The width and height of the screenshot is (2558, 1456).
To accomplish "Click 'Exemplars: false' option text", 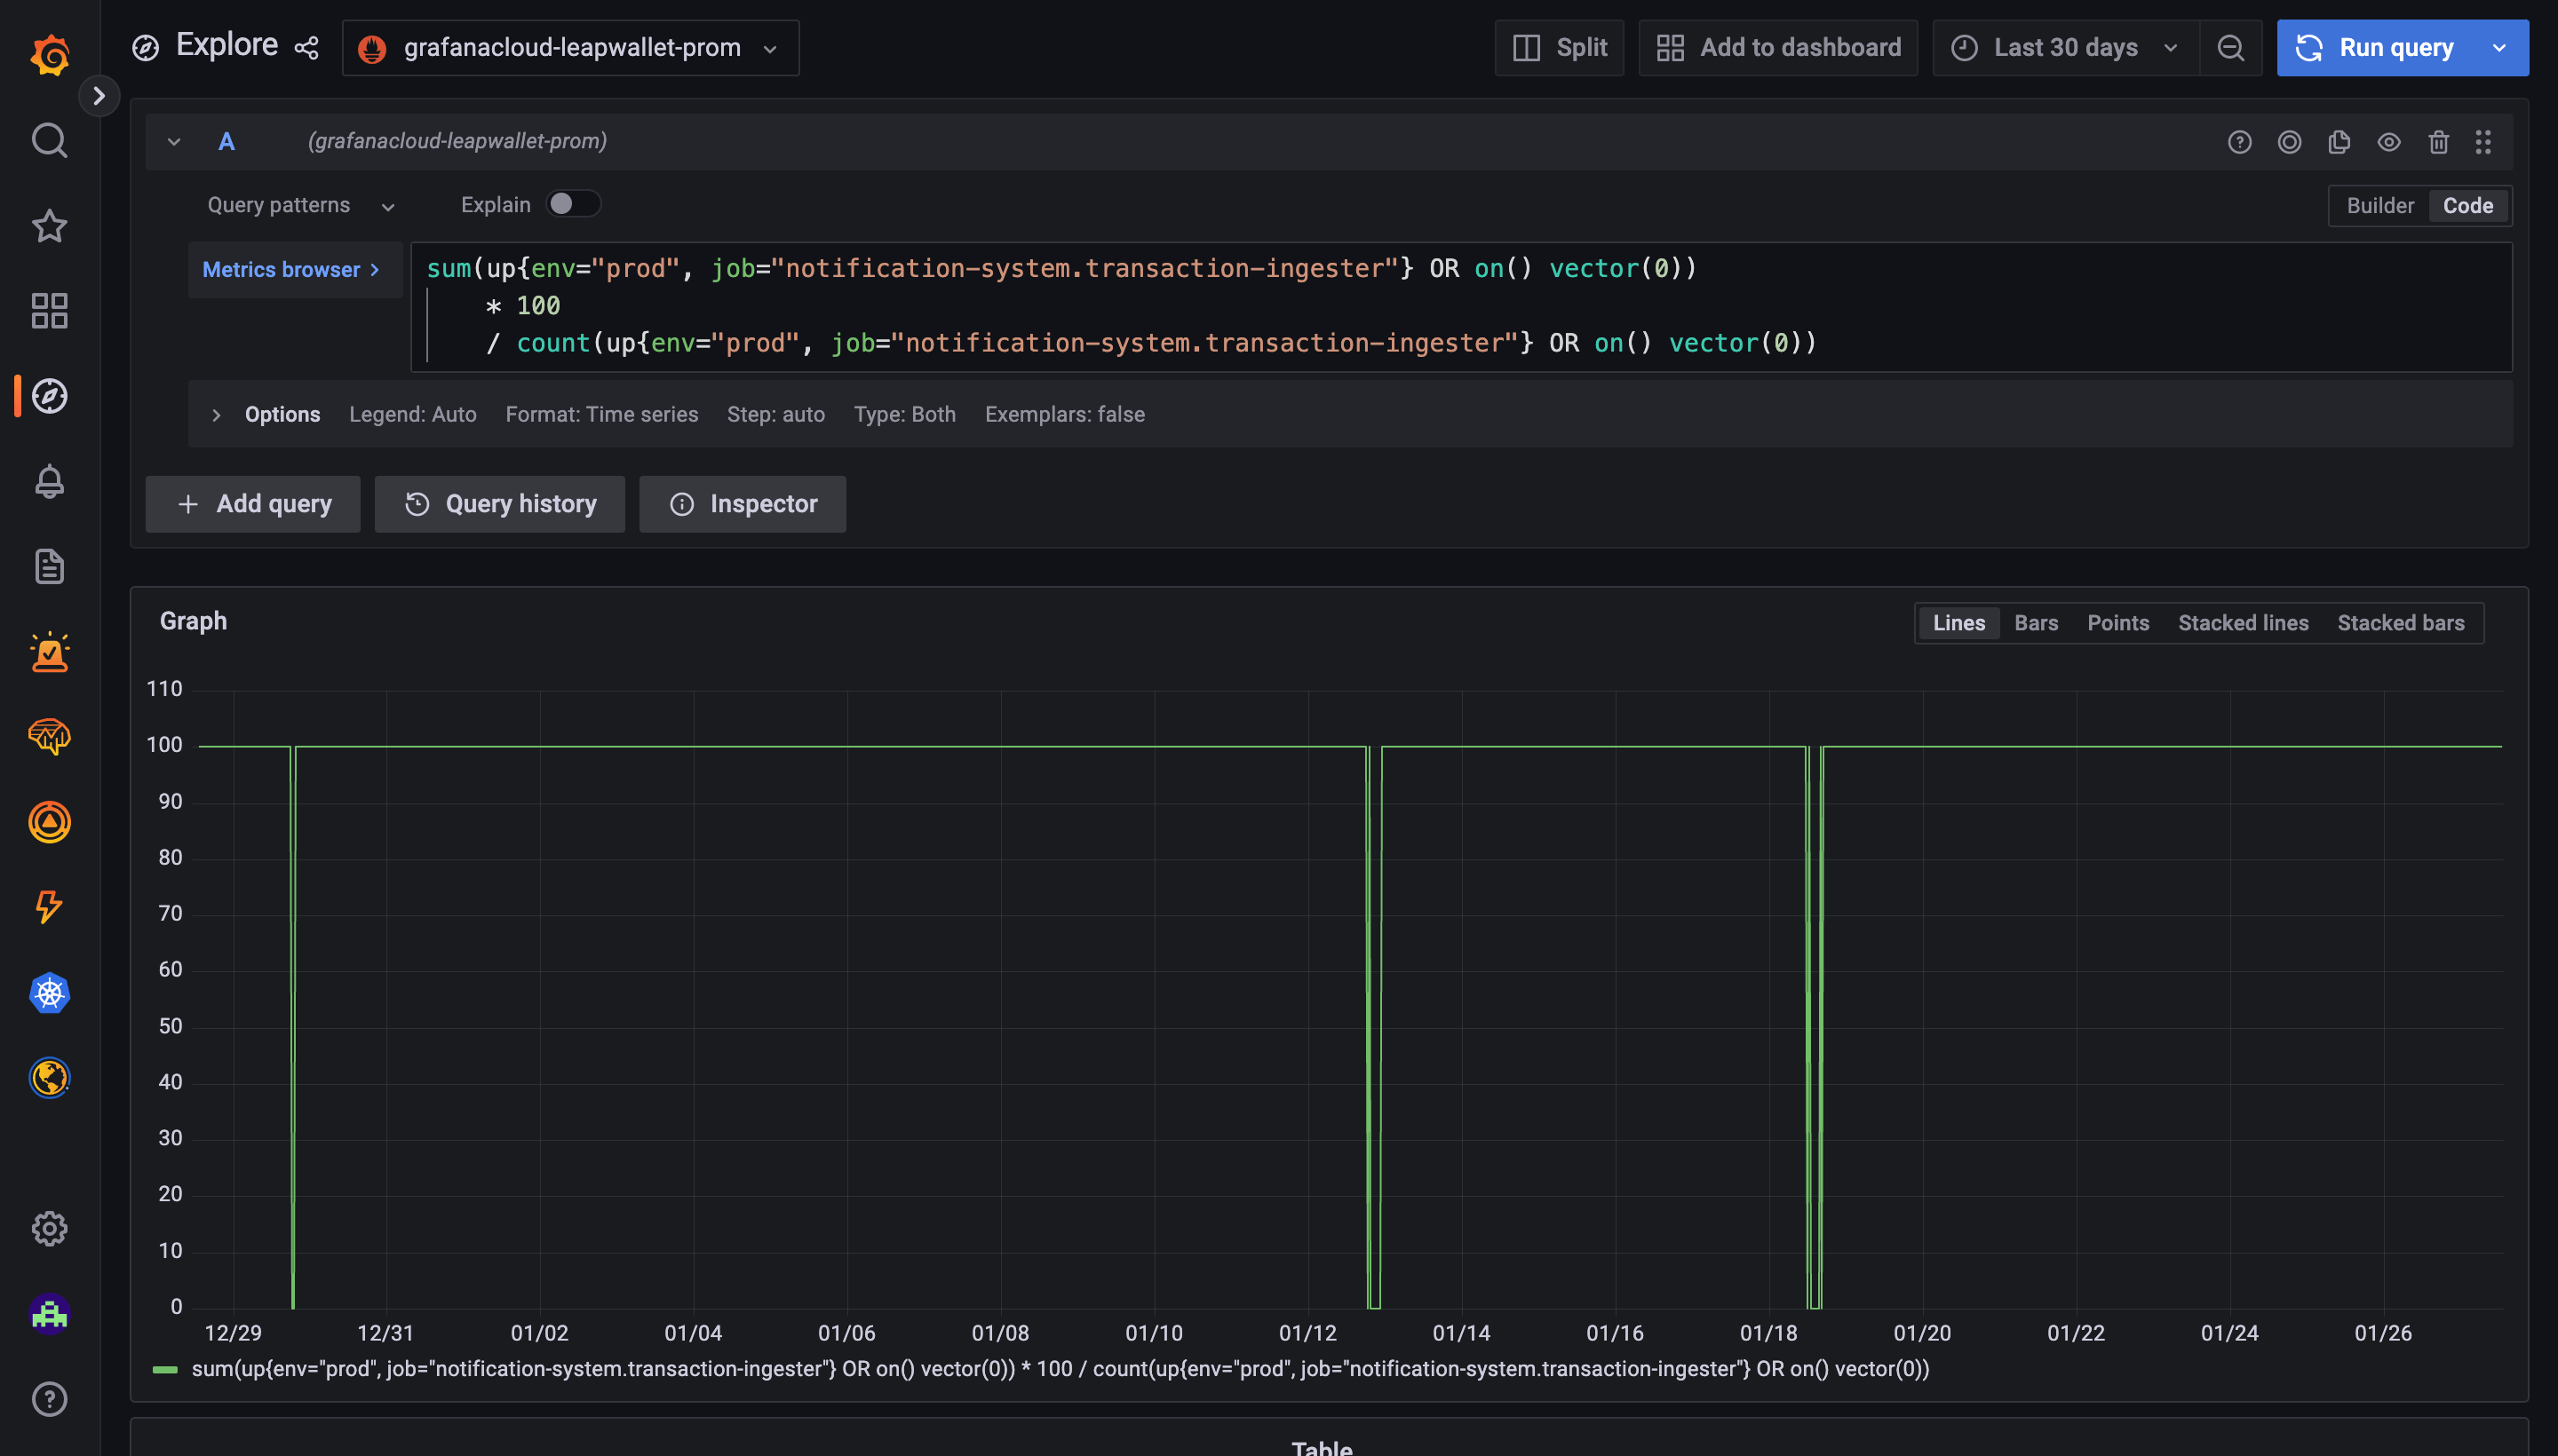I will [x=1064, y=414].
